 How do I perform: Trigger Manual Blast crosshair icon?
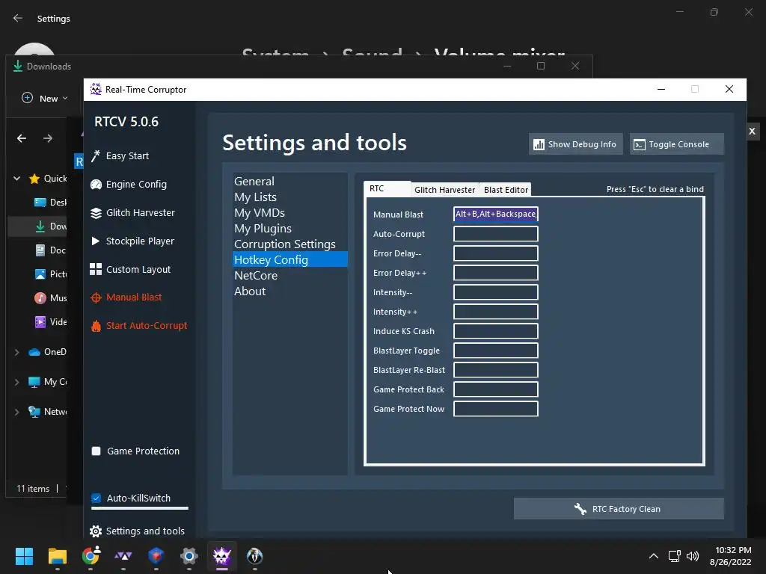coord(96,297)
